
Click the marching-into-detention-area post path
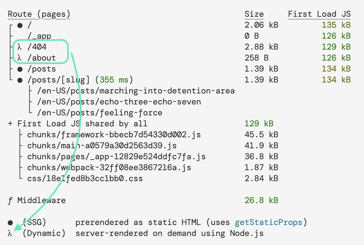tap(136, 91)
